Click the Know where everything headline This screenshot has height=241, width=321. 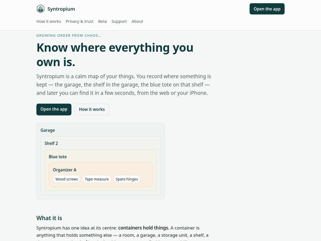tap(115, 55)
